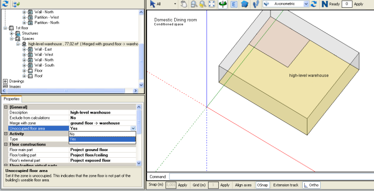The width and height of the screenshot is (374, 191).
Task: Click the properties panel scroll down arrow
Action: pos(139,163)
